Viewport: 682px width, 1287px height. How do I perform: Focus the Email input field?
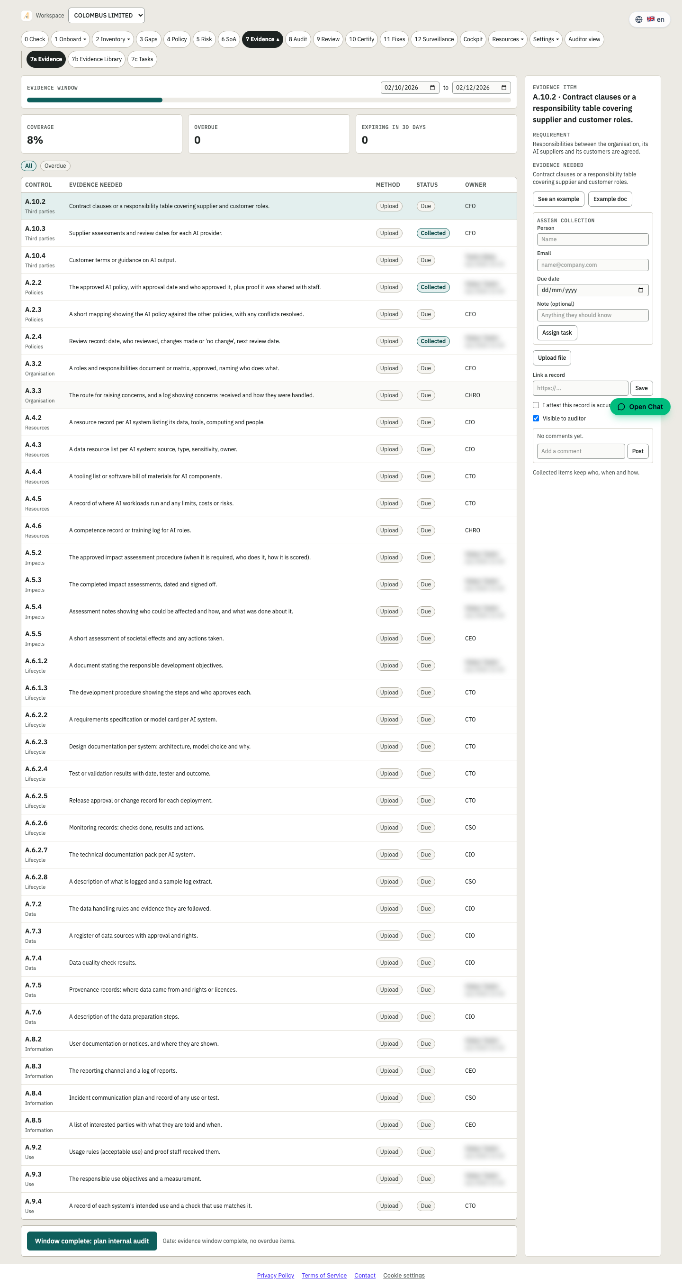[592, 265]
